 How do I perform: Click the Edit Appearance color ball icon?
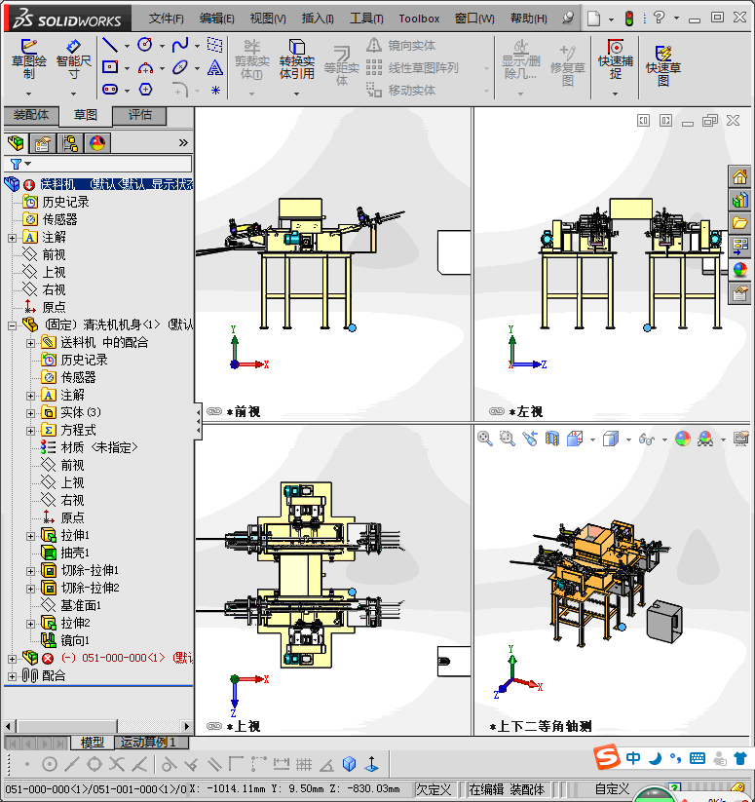(x=682, y=439)
